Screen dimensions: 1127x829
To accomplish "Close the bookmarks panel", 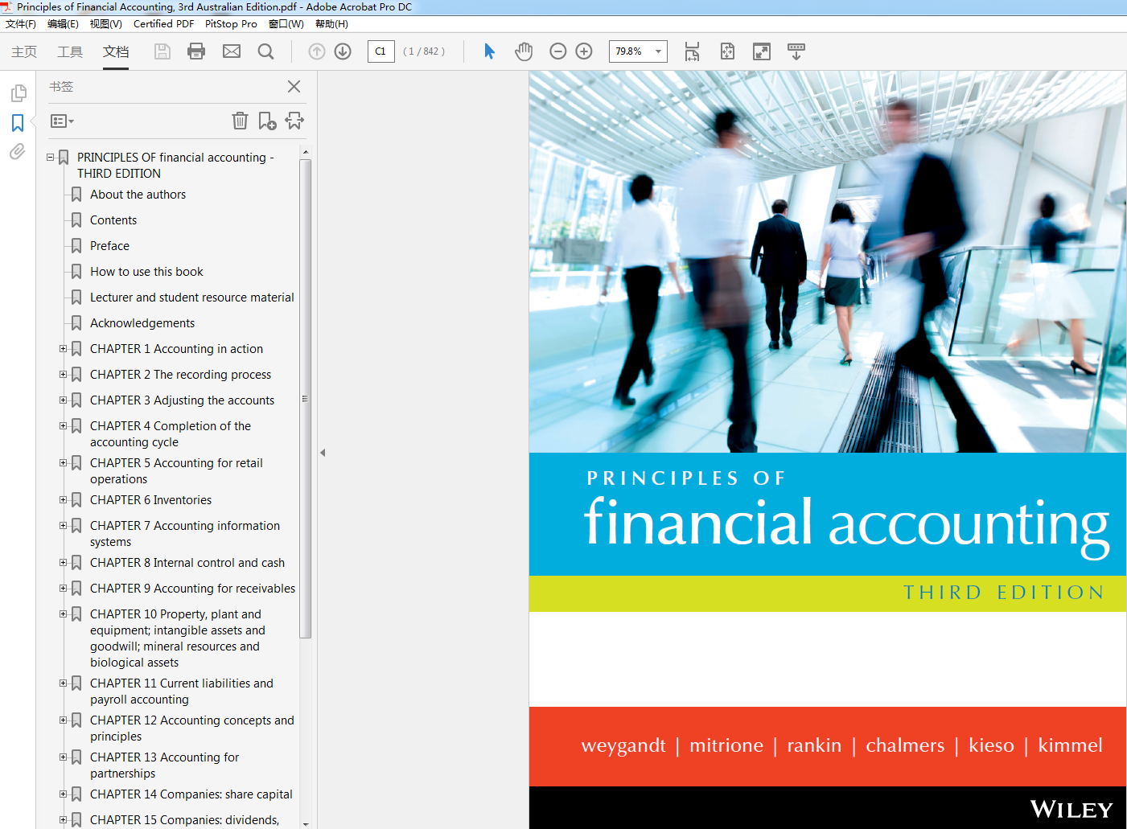I will [294, 86].
